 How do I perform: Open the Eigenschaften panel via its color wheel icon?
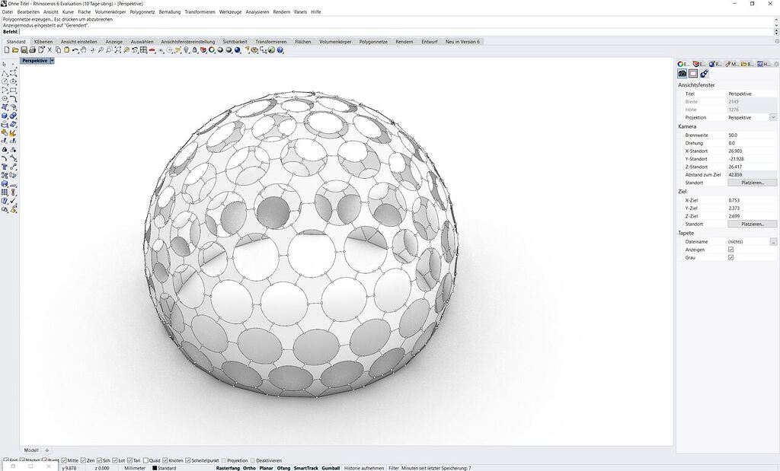pyautogui.click(x=680, y=64)
